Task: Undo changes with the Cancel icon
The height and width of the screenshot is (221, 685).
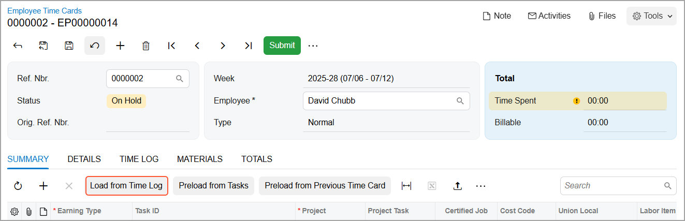Action: (95, 46)
